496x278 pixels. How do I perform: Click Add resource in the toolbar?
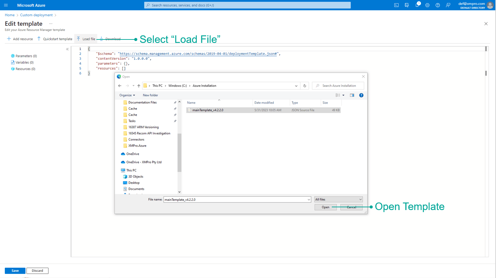point(20,39)
